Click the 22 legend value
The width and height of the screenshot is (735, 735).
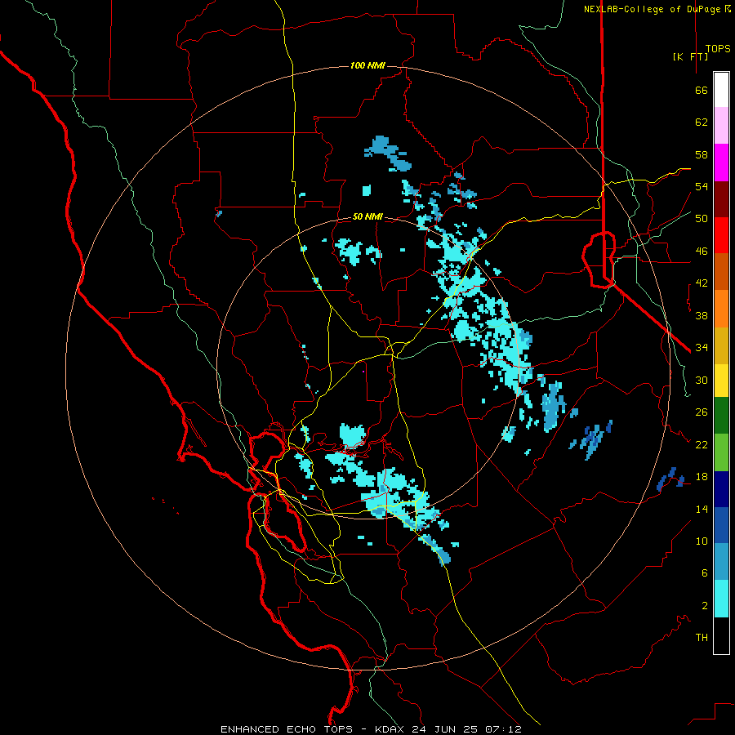(702, 444)
